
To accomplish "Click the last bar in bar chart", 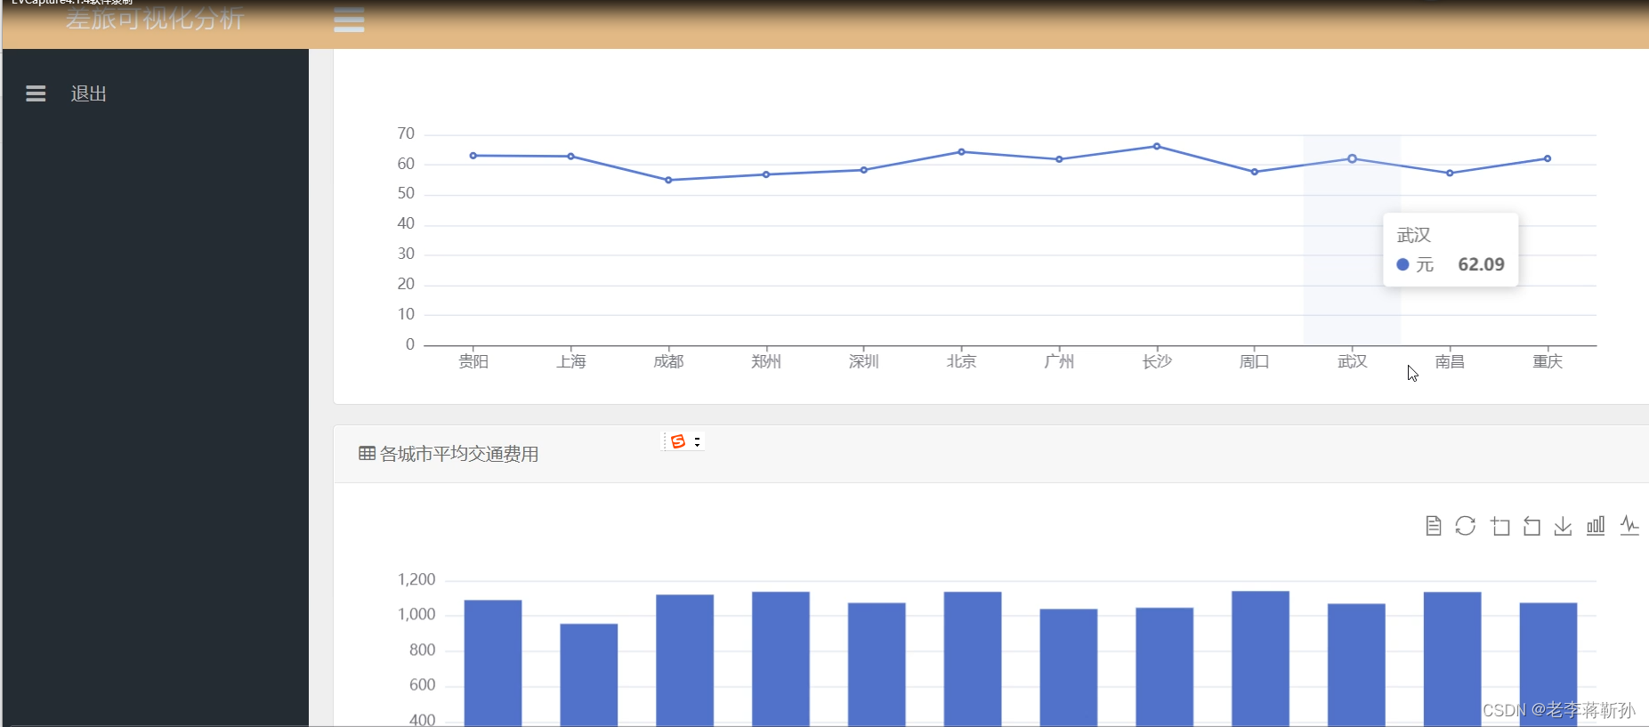I will click(x=1548, y=665).
